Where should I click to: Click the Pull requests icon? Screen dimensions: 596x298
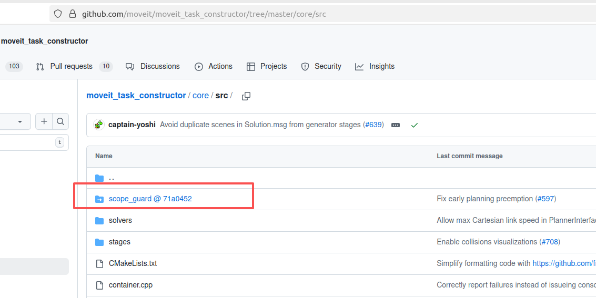click(x=40, y=67)
